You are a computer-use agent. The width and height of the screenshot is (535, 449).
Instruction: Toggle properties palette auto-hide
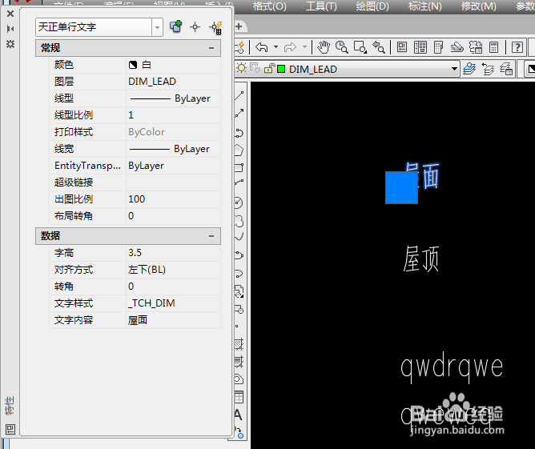(x=10, y=29)
